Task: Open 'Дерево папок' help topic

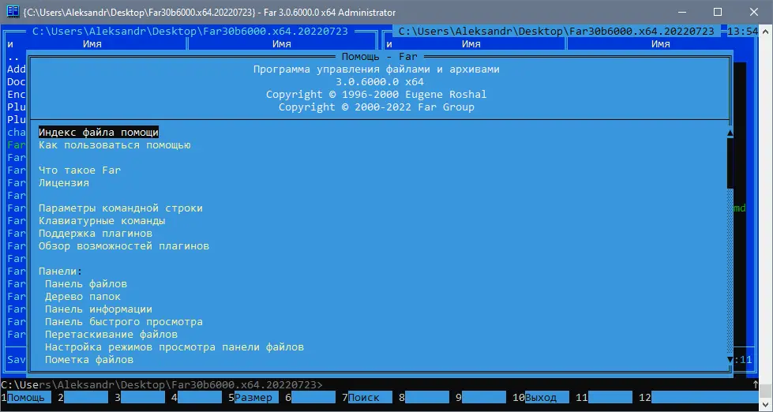Action: click(x=82, y=296)
